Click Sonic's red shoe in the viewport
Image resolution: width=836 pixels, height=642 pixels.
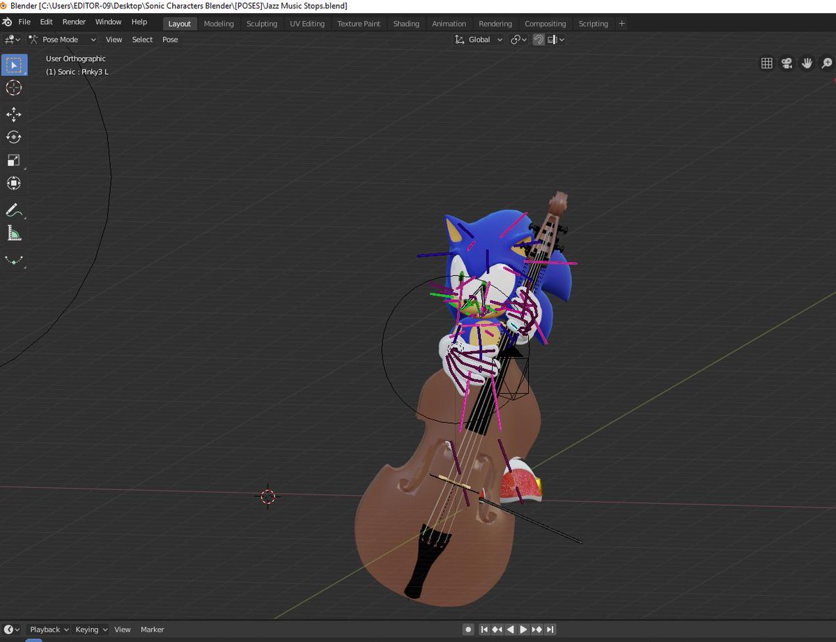(521, 480)
